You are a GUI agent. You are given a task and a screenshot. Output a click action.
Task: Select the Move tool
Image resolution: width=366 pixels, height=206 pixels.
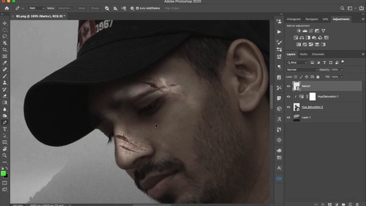pyautogui.click(x=5, y=23)
